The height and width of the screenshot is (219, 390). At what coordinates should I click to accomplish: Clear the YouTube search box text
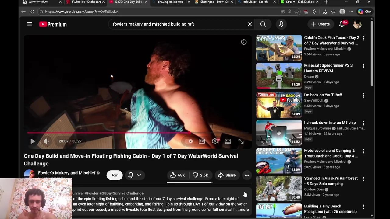(250, 24)
